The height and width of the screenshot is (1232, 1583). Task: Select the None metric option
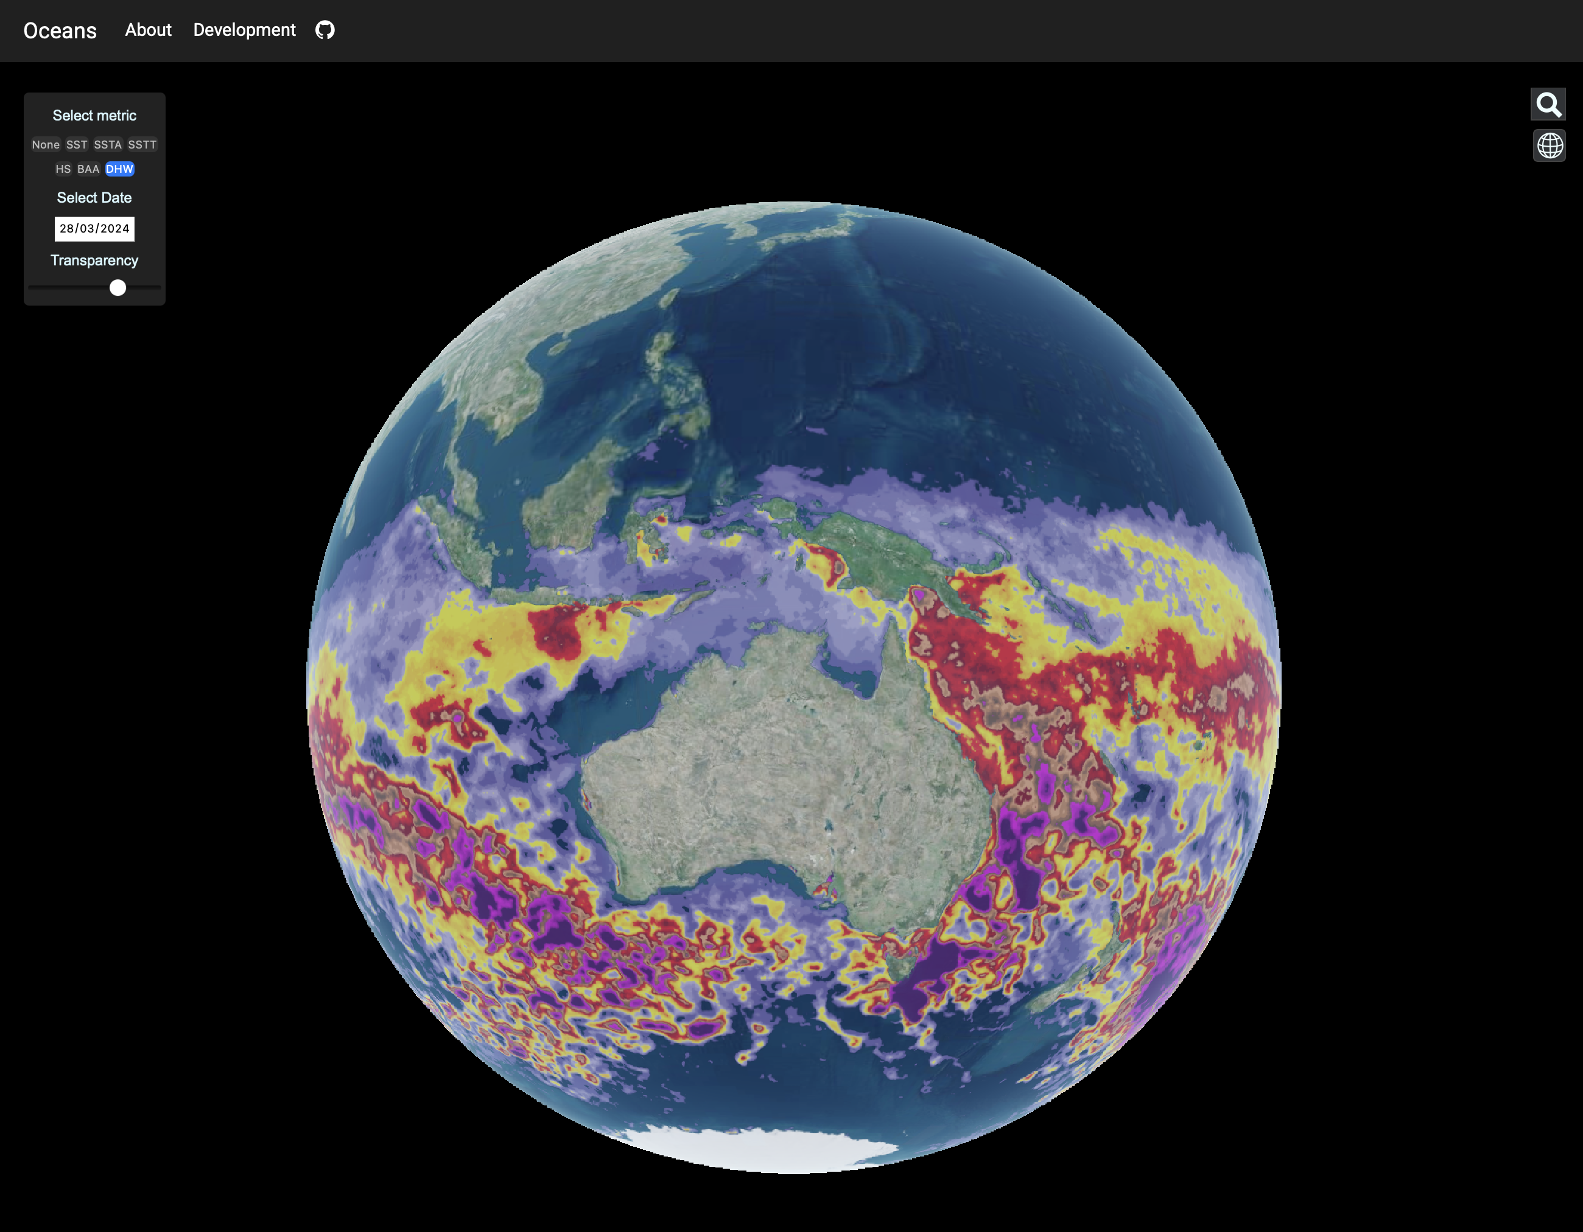click(x=46, y=145)
